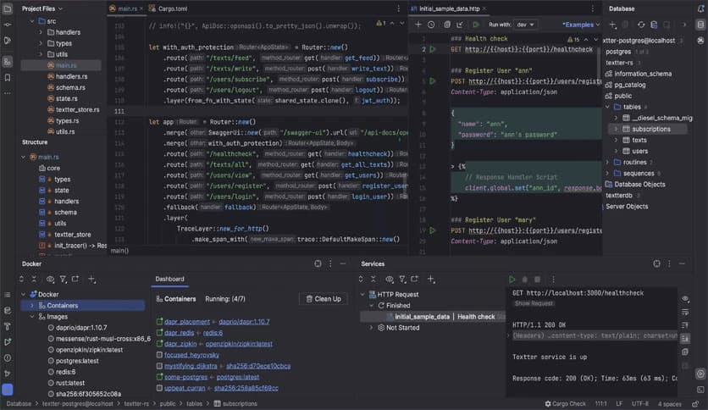Click the refresh icon in Database toolbar
Screen dimensions: 708x410
(641, 25)
